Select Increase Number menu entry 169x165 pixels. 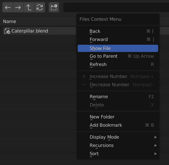118,77
